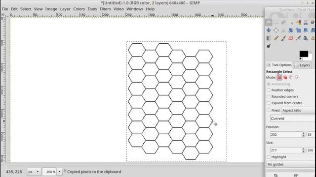316x177 pixels.
Task: Select the Dodge/Burn tool
Action: point(269,46)
